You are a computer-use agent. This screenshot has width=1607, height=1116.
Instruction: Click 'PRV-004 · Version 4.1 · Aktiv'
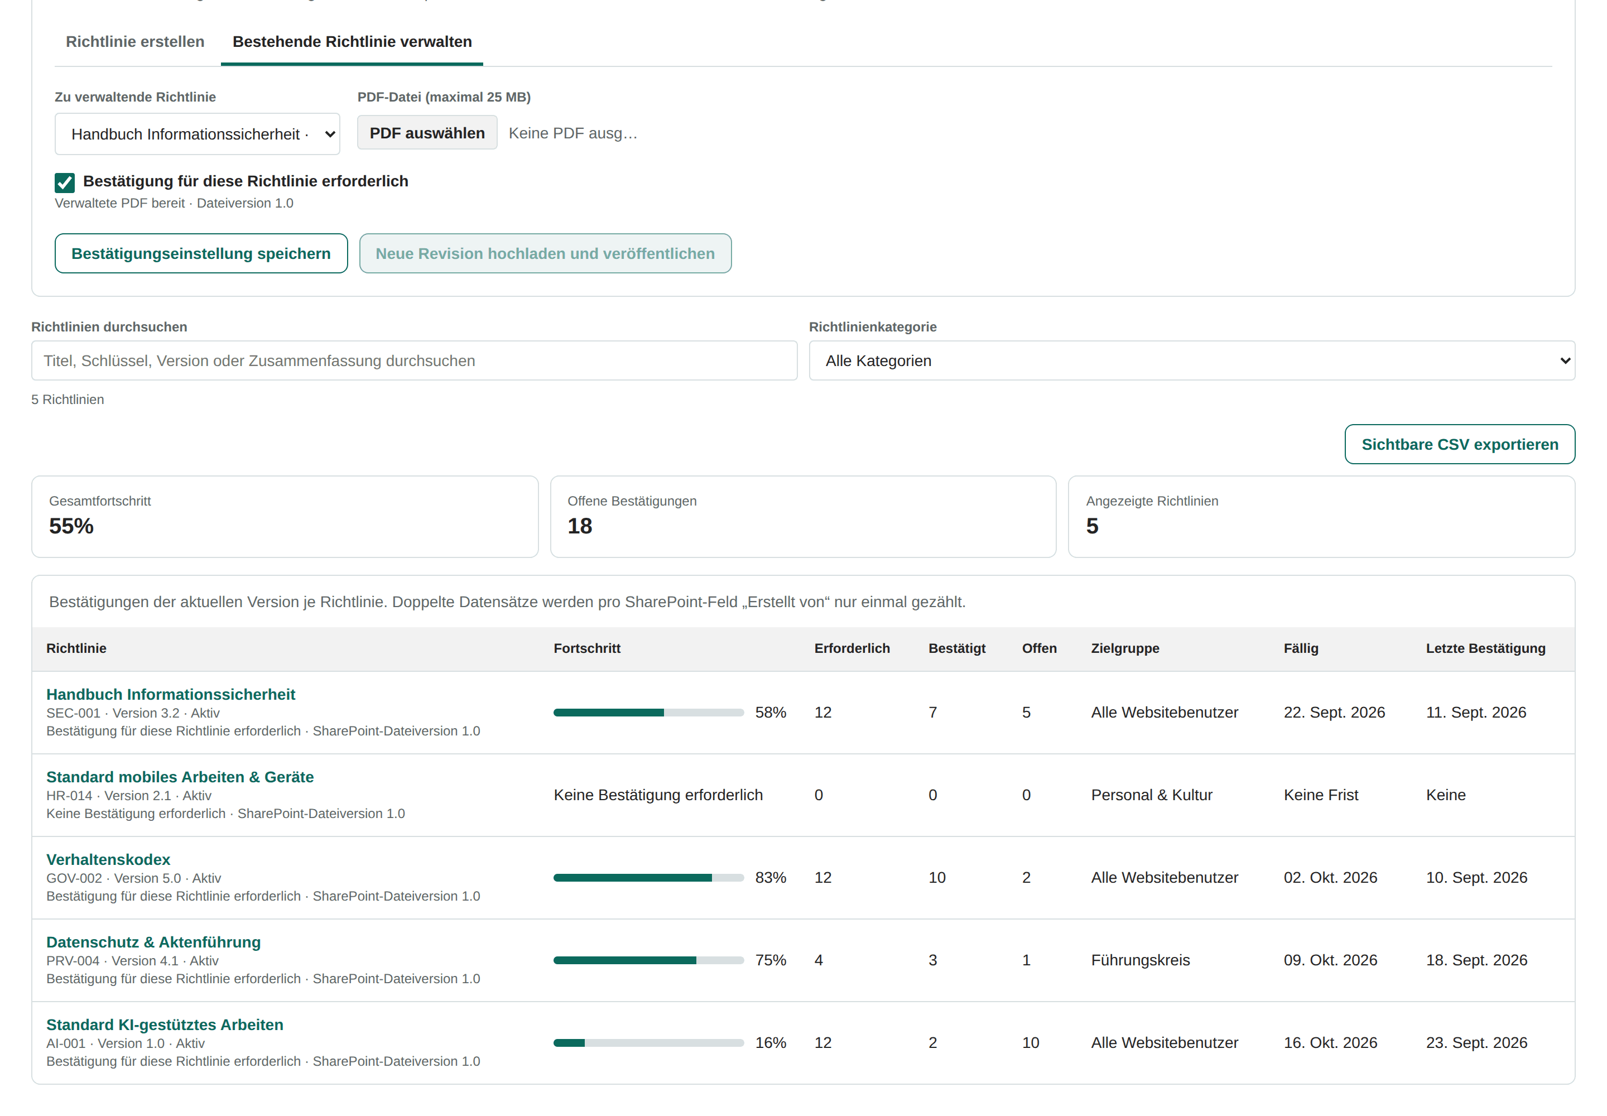click(132, 960)
